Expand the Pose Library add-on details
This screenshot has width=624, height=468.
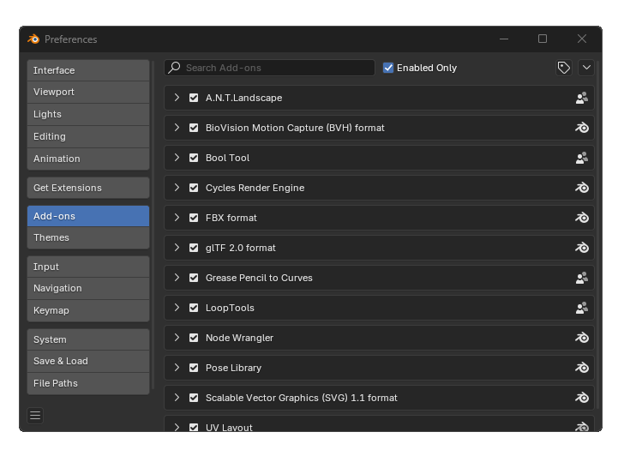(x=177, y=368)
